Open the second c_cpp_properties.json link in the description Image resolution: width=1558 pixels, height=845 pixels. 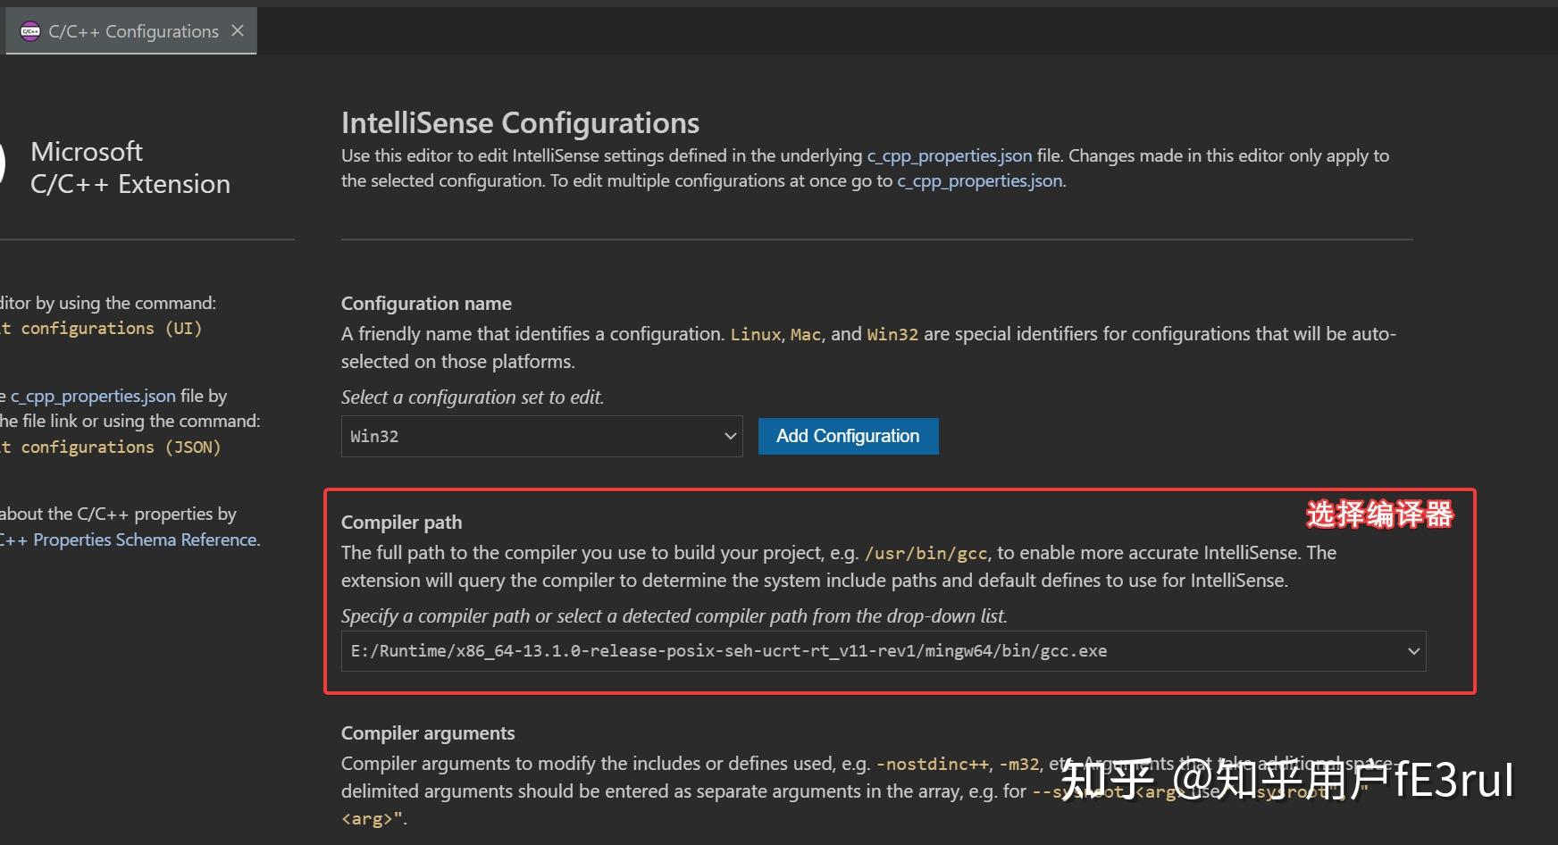tap(979, 180)
